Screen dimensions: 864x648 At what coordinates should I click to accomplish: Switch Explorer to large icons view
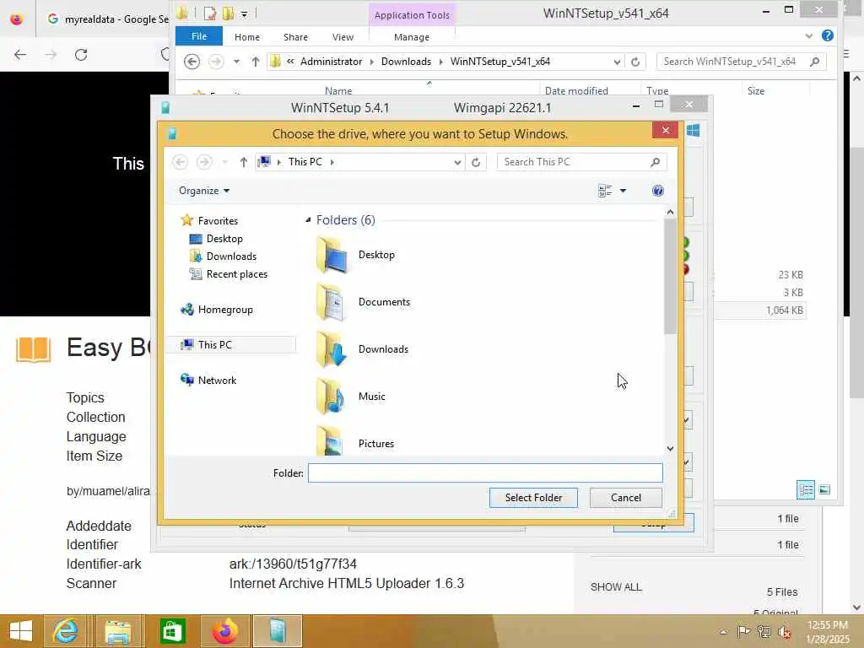coord(824,489)
